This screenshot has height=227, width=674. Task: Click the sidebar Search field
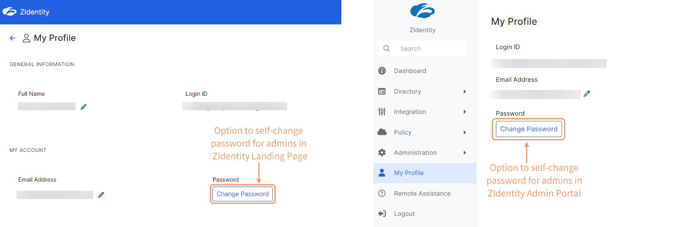coord(422,48)
